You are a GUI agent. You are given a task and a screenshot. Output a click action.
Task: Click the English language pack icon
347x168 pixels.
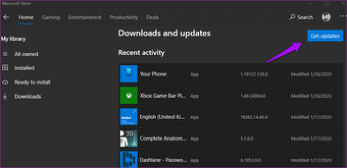click(x=128, y=117)
